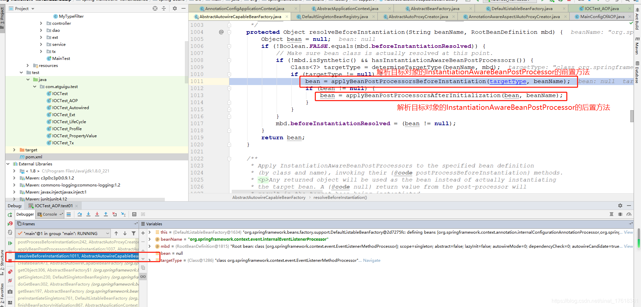Click the Project tree vertical scrollbar
This screenshot has width=641, height=307.
(186, 62)
